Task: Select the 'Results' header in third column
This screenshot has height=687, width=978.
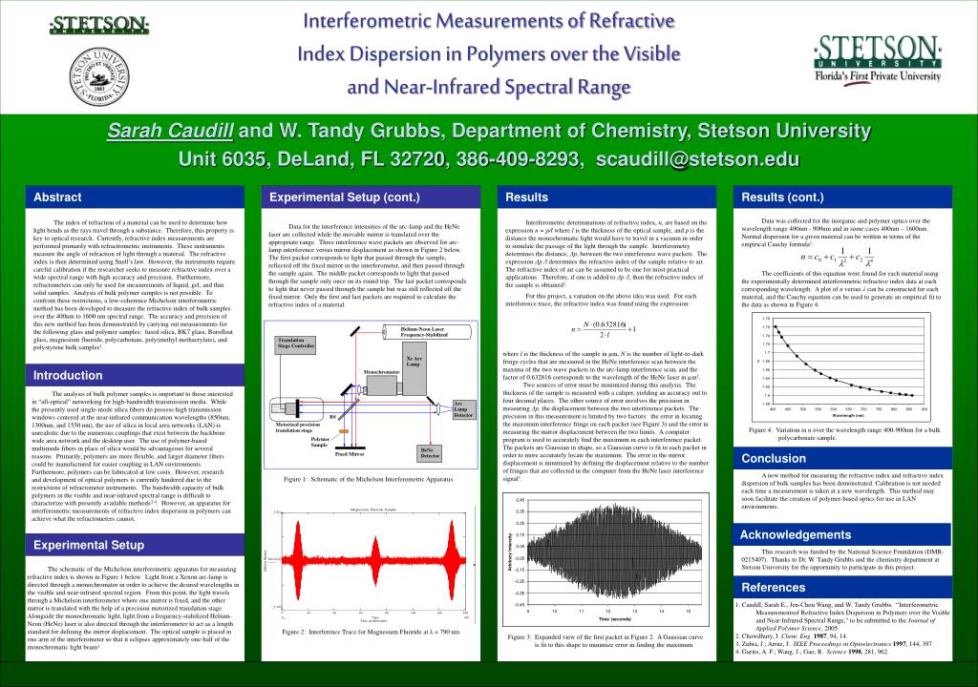Action: (606, 197)
